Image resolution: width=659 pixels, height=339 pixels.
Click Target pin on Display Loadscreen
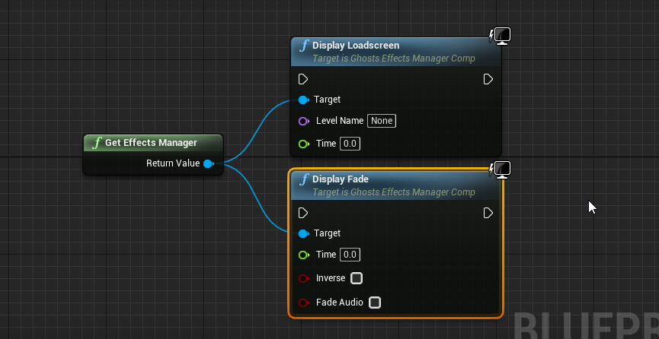[x=303, y=100]
